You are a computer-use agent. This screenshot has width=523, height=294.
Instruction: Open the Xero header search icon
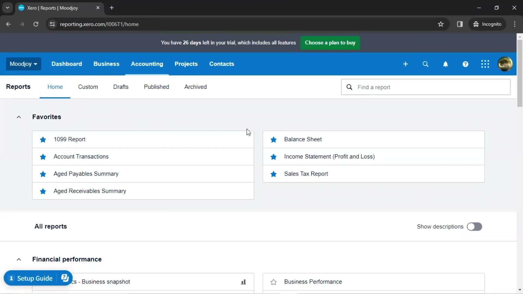tap(425, 64)
